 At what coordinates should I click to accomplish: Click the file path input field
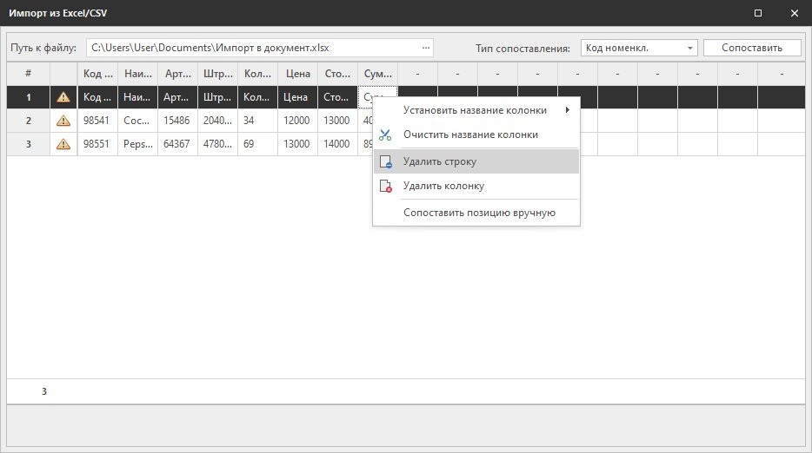coord(252,48)
